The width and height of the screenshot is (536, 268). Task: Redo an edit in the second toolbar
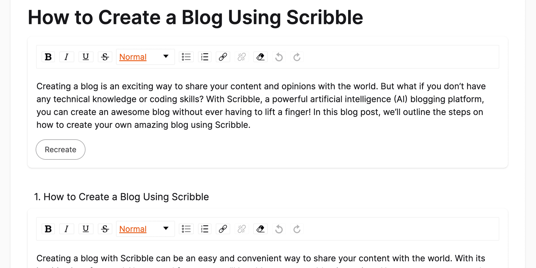[297, 229]
